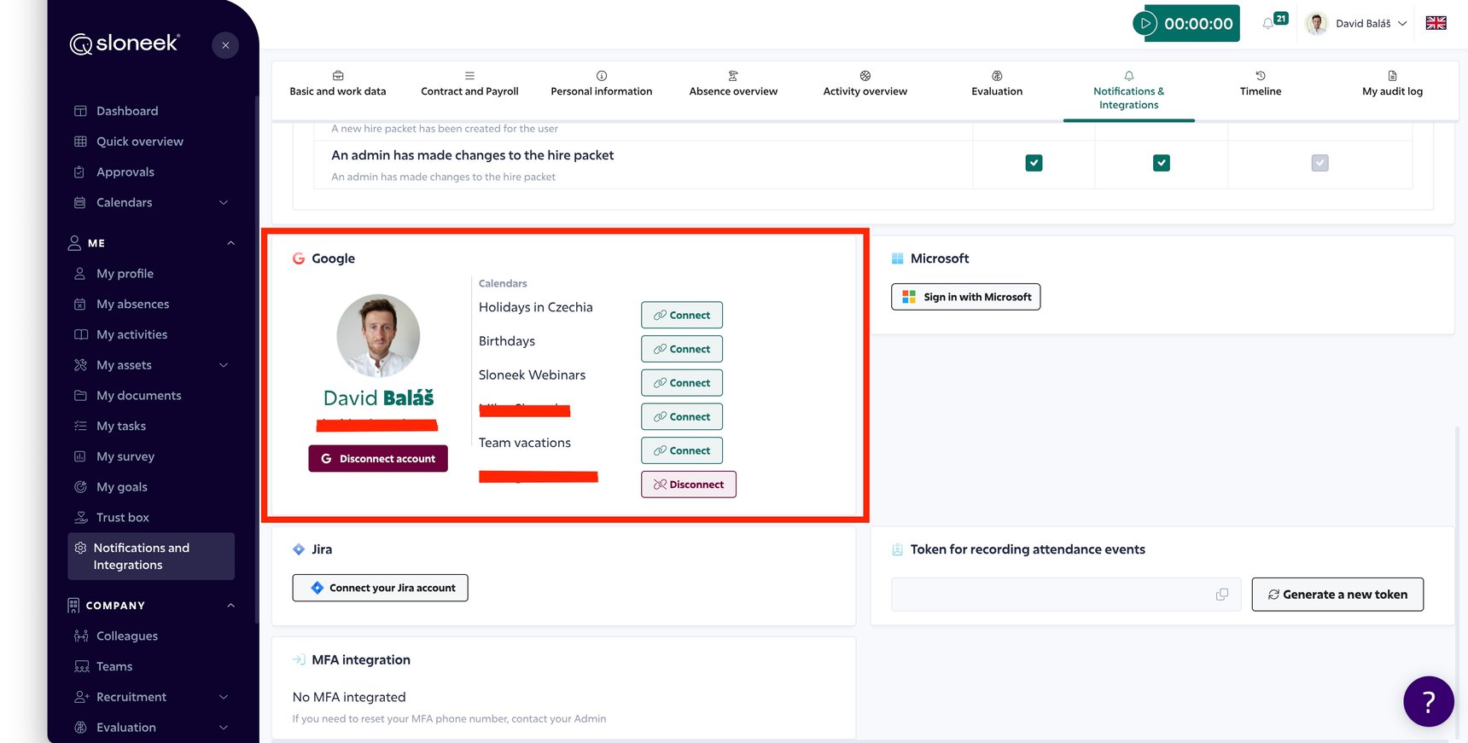
Task: Click the My profile person icon
Action: pyautogui.click(x=80, y=274)
